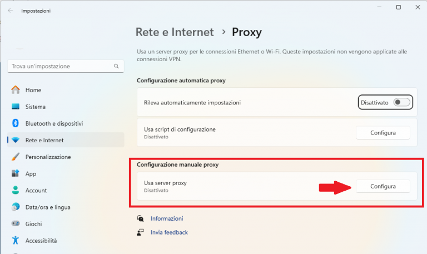The width and height of the screenshot is (427, 254).
Task: Open the Accessibilità figure icon
Action: tap(16, 240)
